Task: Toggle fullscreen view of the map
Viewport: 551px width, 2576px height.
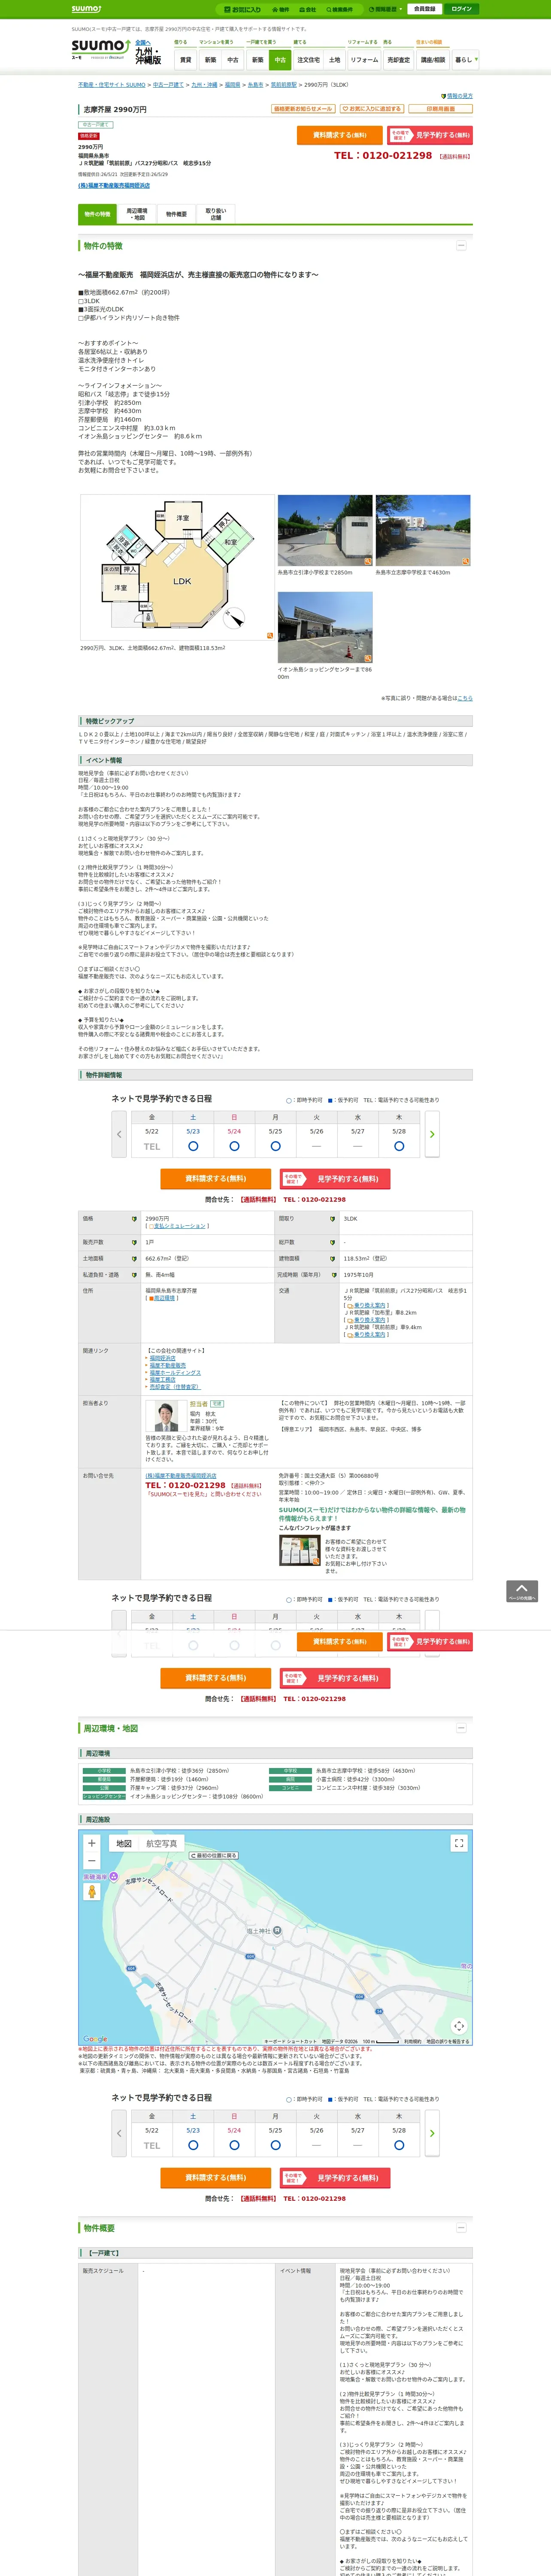Action: pos(459,1843)
